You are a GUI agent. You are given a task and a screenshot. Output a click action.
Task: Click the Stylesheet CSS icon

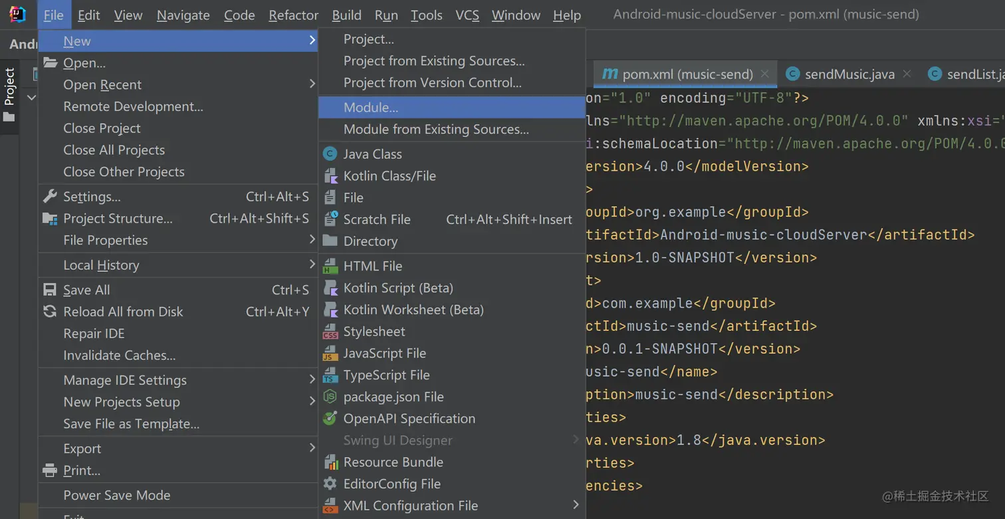click(x=330, y=332)
